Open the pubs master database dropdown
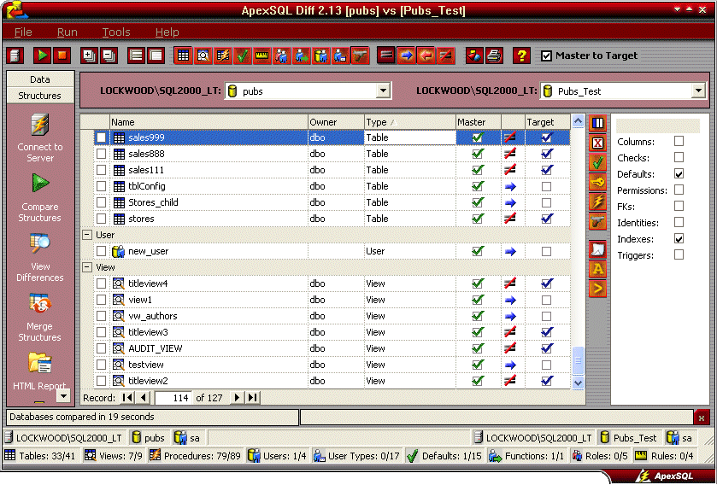 383,91
